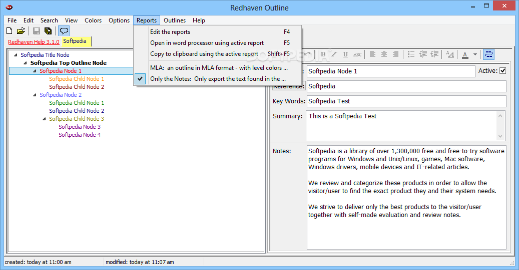Choose Open in word processor using active report
This screenshot has width=519, height=270.
tap(218, 43)
